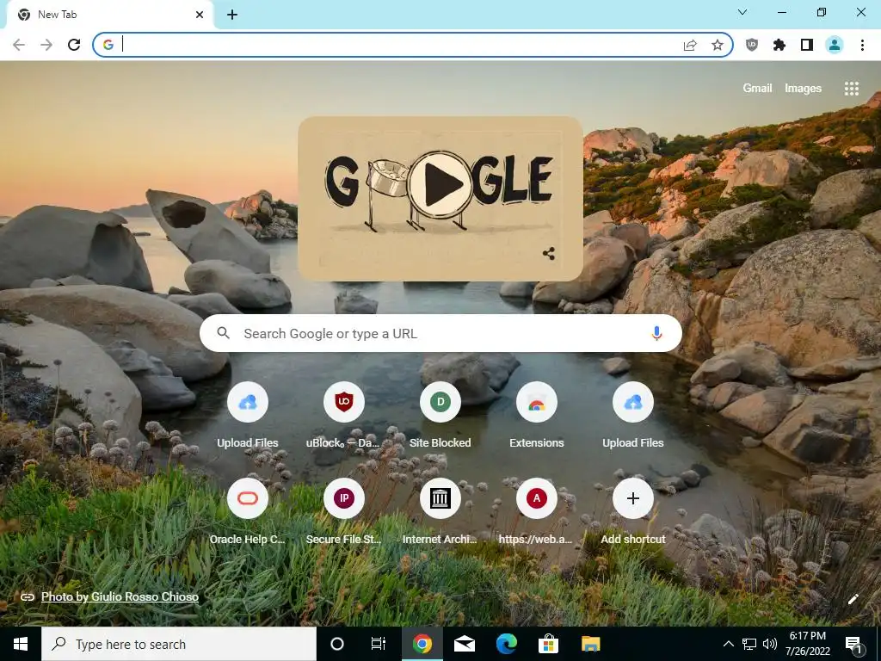Screen dimensions: 881x661
Task: Open the tab search chevron
Action: point(742,12)
